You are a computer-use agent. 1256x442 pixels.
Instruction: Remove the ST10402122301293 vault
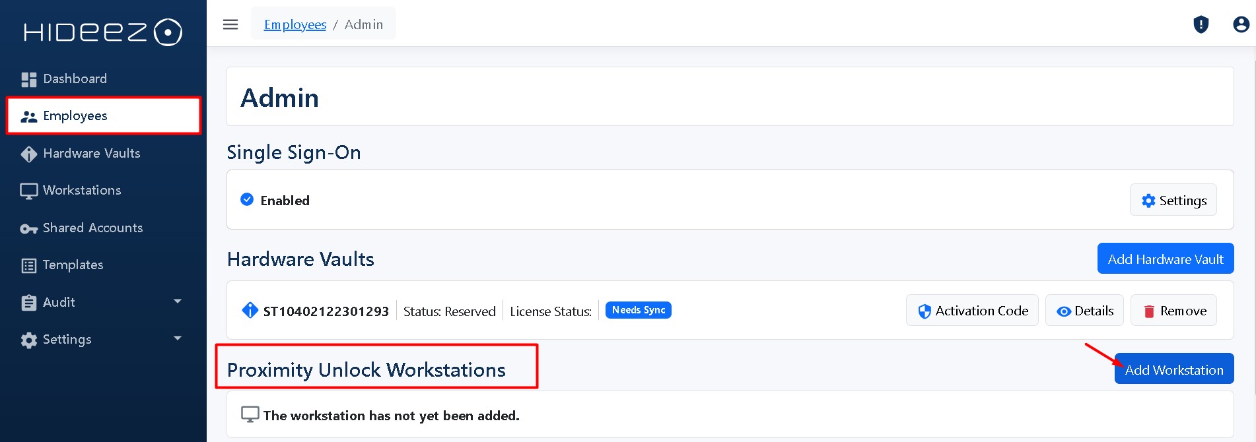pos(1173,310)
